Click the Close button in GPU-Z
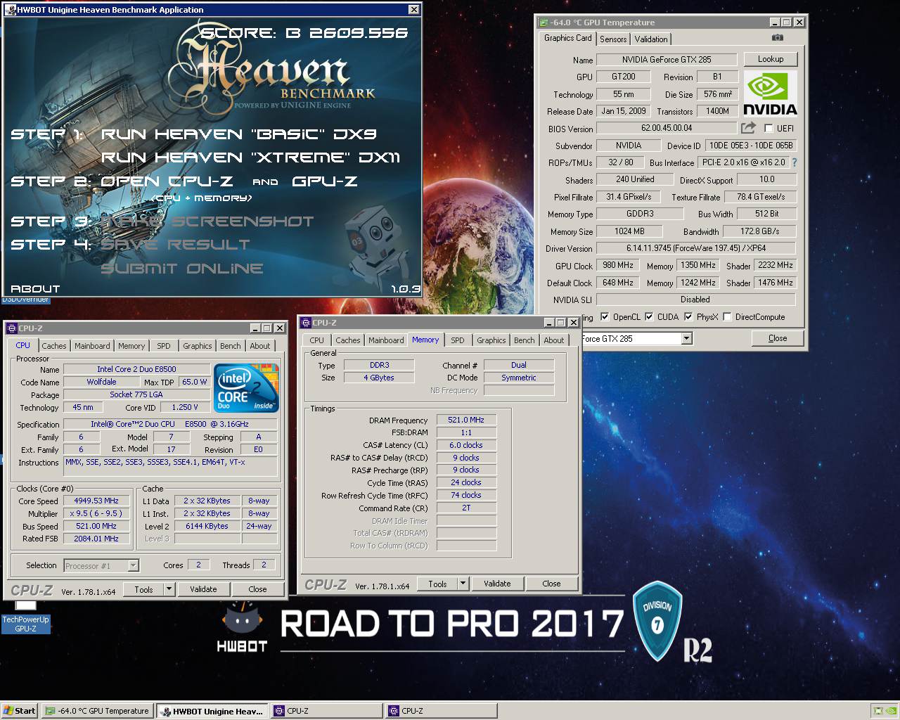Screen dimensions: 900x720 (x=778, y=338)
